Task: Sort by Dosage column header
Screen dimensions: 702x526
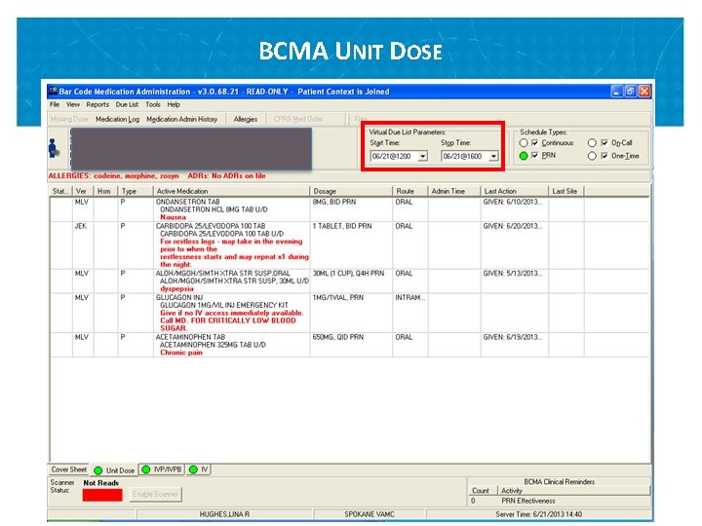Action: [351, 191]
